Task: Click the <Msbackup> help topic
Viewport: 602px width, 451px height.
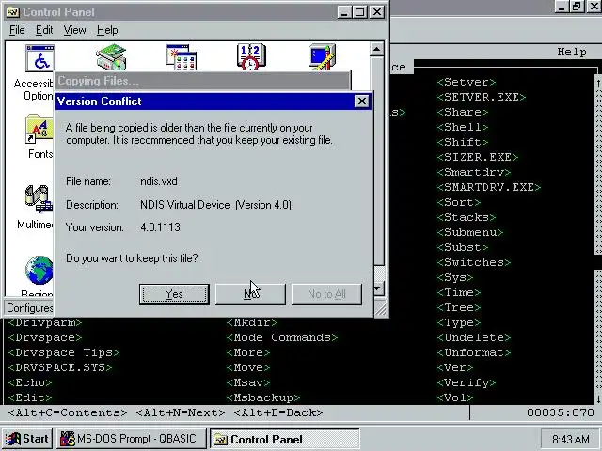Action: click(263, 397)
